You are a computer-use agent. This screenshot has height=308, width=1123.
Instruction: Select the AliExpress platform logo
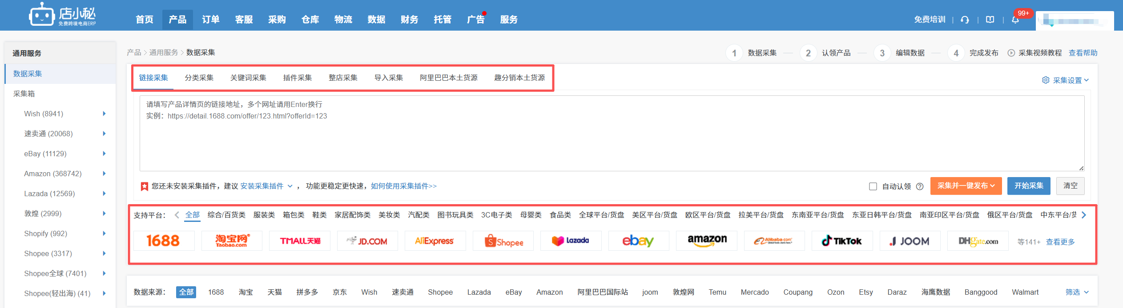435,241
